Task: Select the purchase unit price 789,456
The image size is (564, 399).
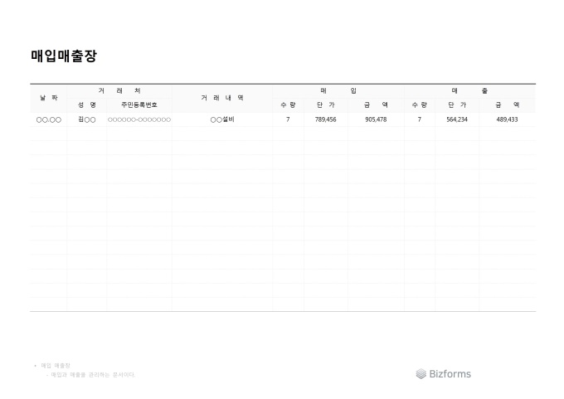Action: tap(325, 120)
